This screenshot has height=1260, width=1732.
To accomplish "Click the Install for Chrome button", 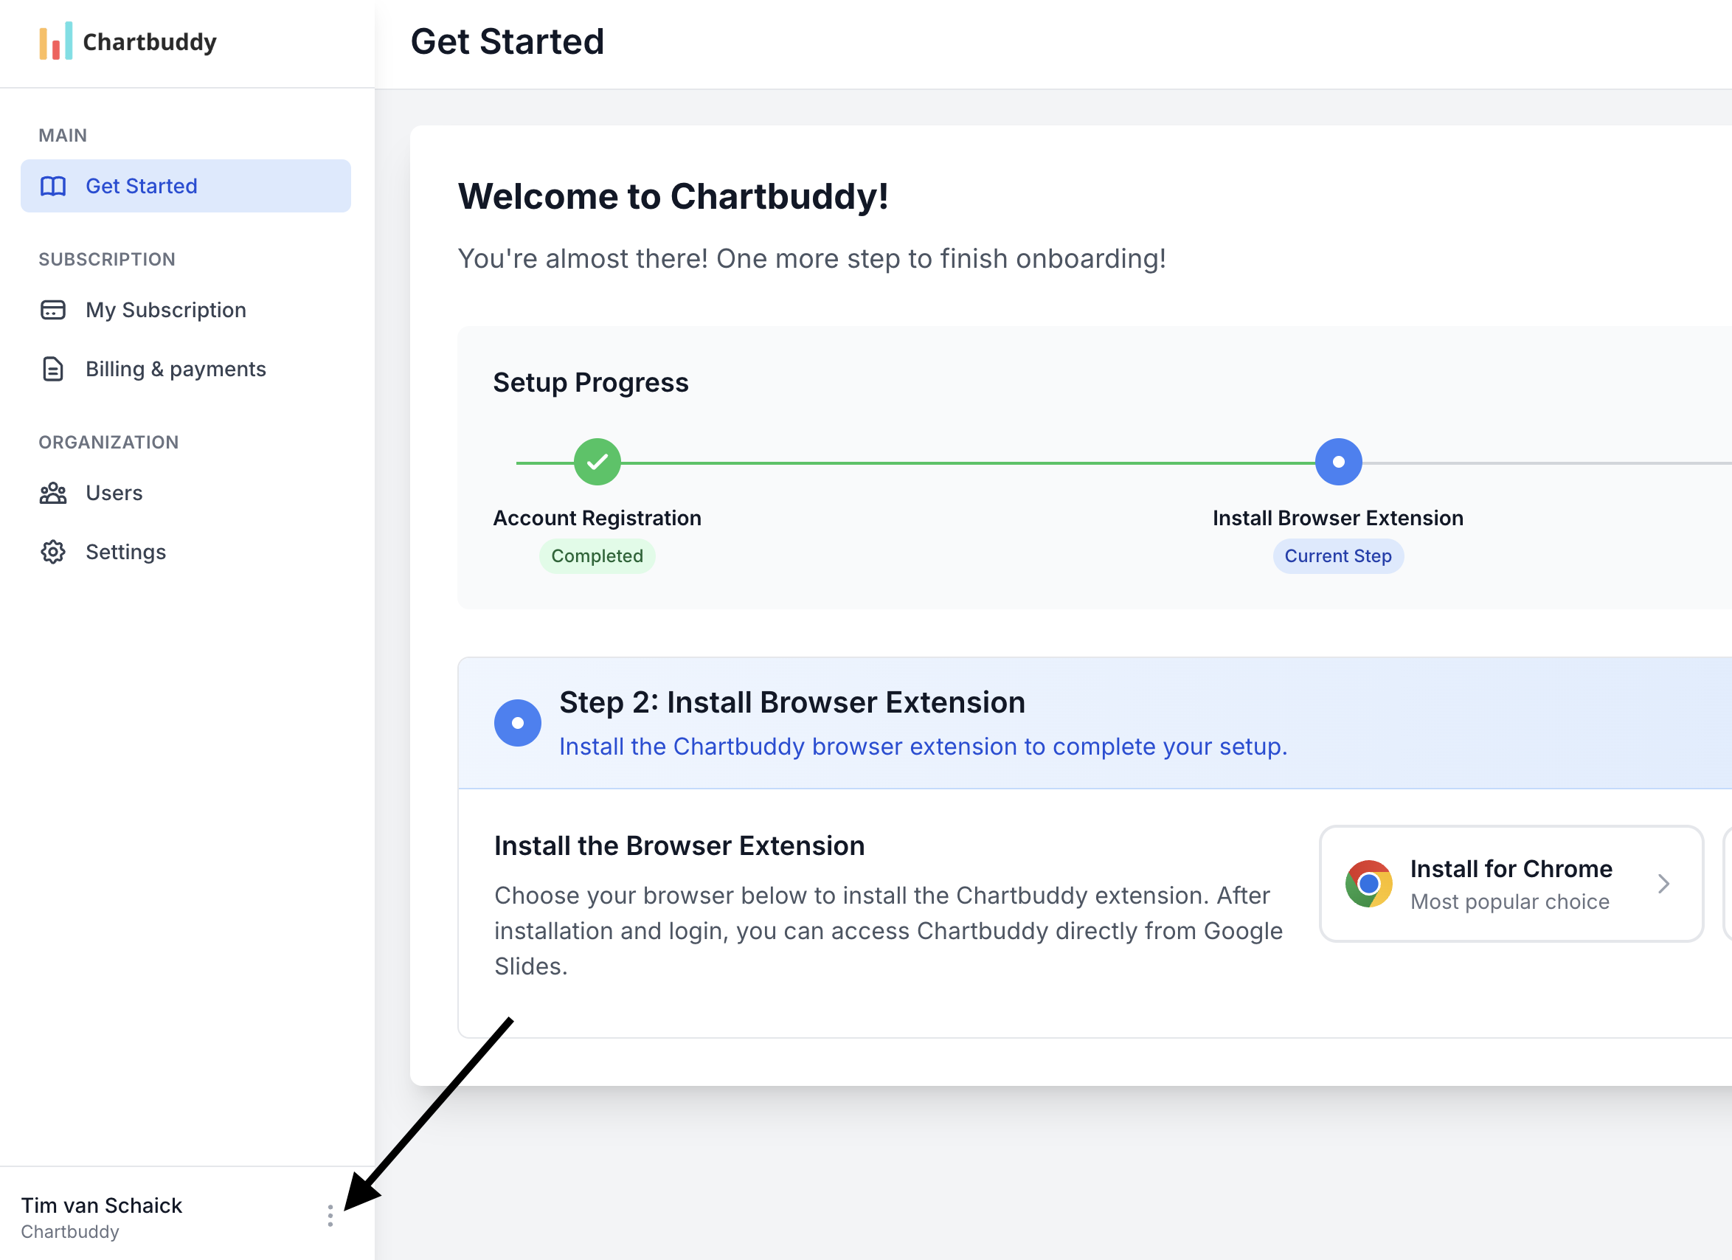I will [1511, 884].
